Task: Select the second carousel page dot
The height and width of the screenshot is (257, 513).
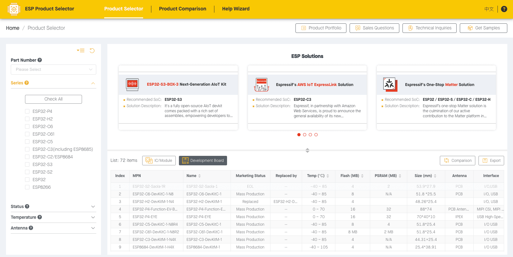Action: click(305, 135)
